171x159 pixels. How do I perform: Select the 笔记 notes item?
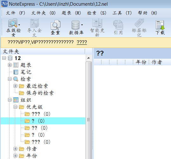26,72
